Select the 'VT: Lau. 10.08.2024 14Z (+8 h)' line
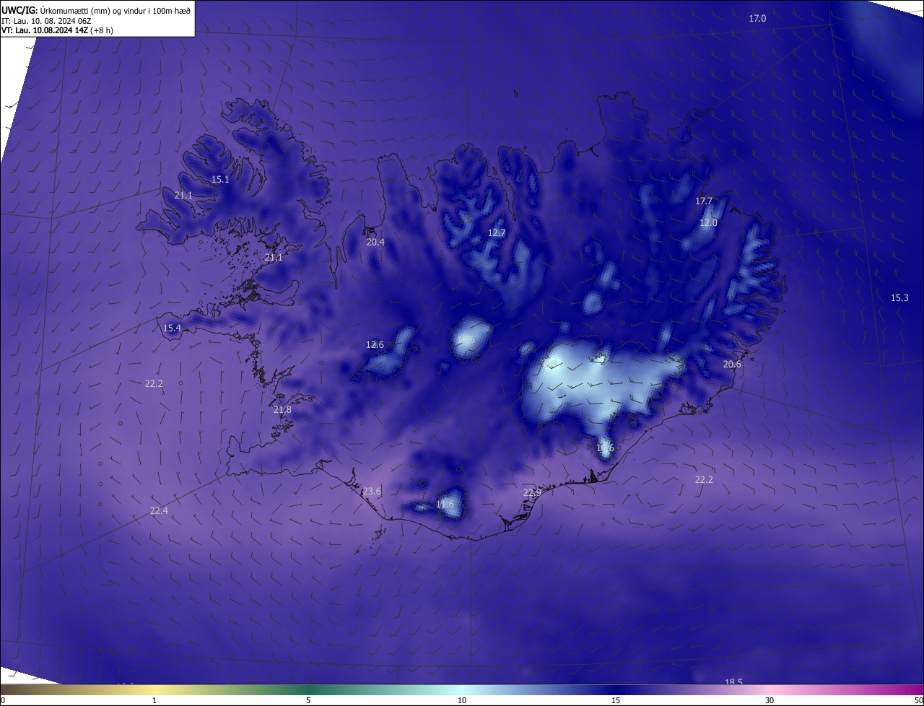Screen dimensions: 924x706 point(57,30)
